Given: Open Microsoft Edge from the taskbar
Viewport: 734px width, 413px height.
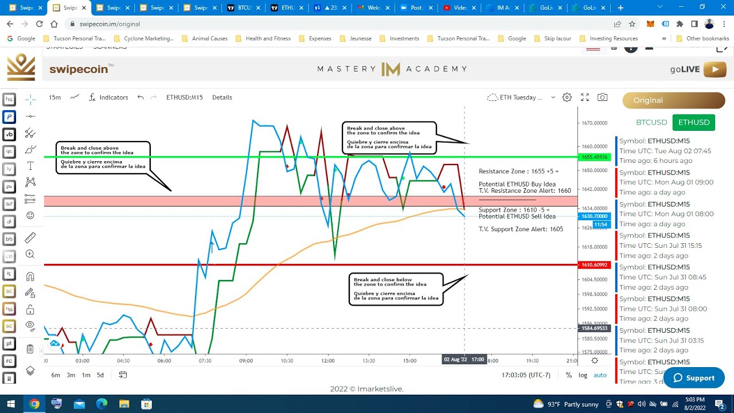Looking at the screenshot, I should coord(101,404).
